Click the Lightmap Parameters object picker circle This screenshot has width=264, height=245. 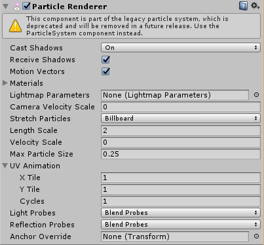coord(256,95)
